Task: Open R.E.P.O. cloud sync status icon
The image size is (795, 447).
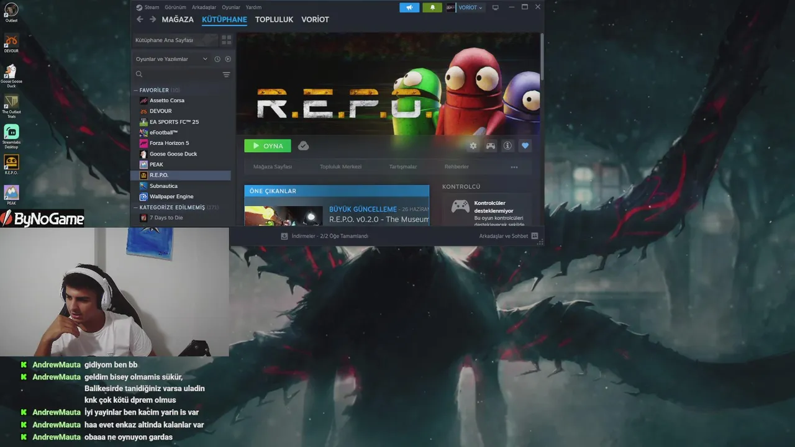Action: point(303,146)
